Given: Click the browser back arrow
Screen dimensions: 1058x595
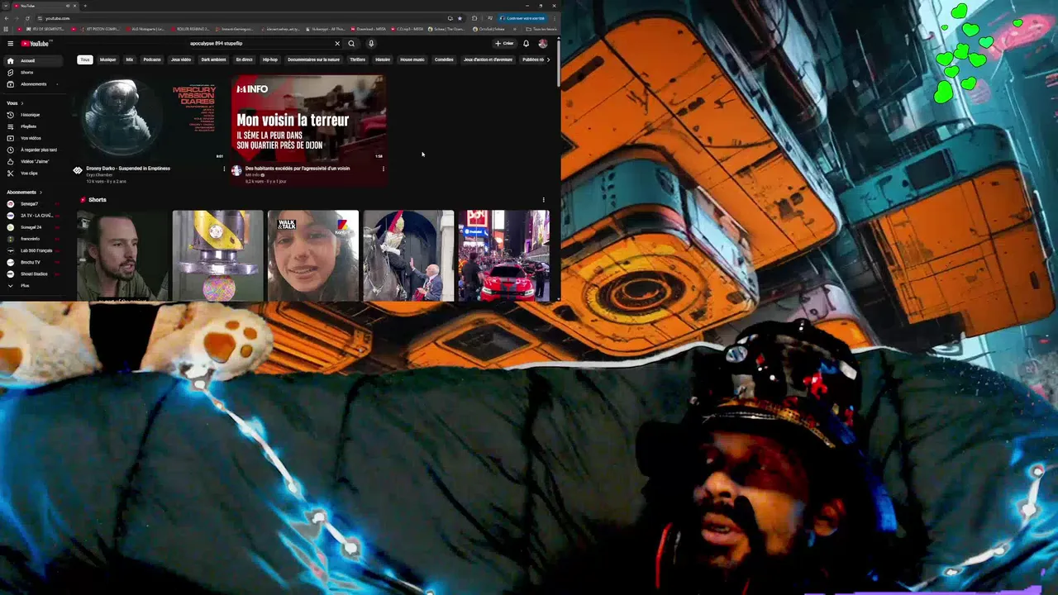Looking at the screenshot, I should tap(6, 18).
